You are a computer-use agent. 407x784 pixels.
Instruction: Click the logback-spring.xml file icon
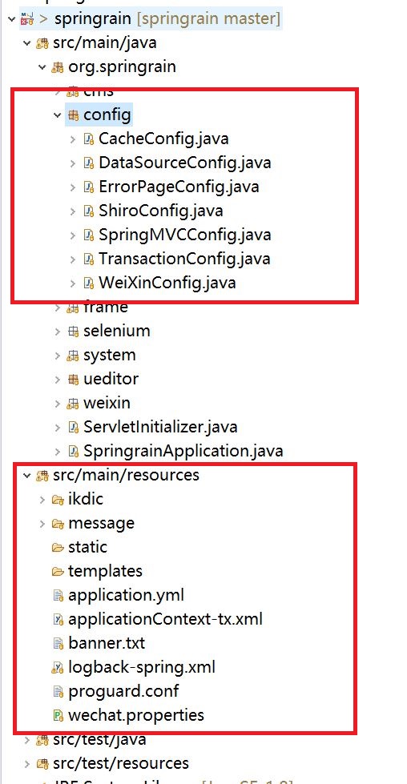[x=58, y=667]
